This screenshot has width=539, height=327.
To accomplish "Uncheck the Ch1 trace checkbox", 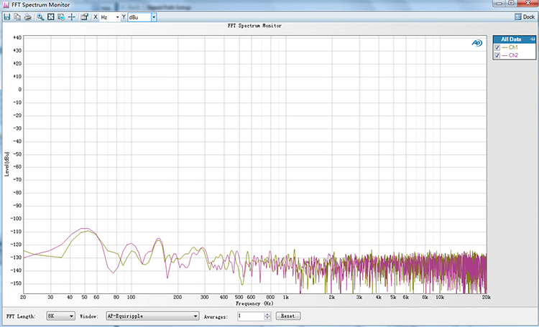I will coord(497,47).
